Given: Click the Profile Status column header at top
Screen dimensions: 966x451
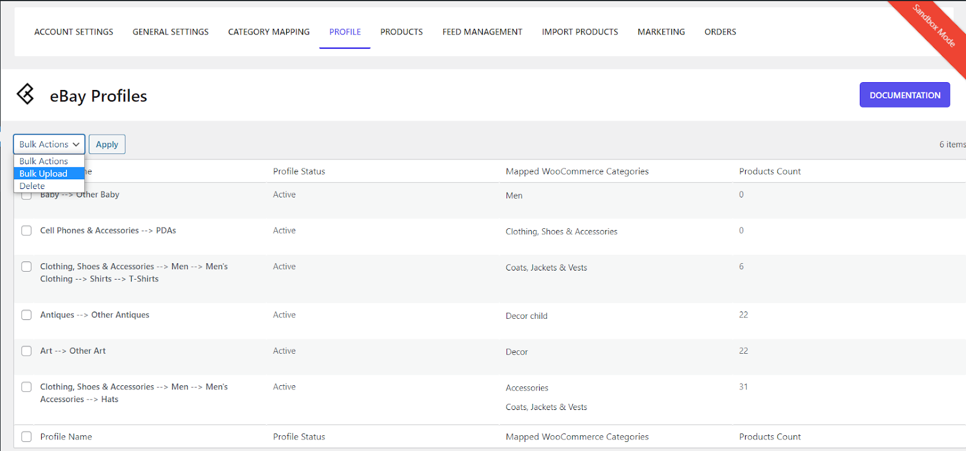Looking at the screenshot, I should pyautogui.click(x=299, y=171).
